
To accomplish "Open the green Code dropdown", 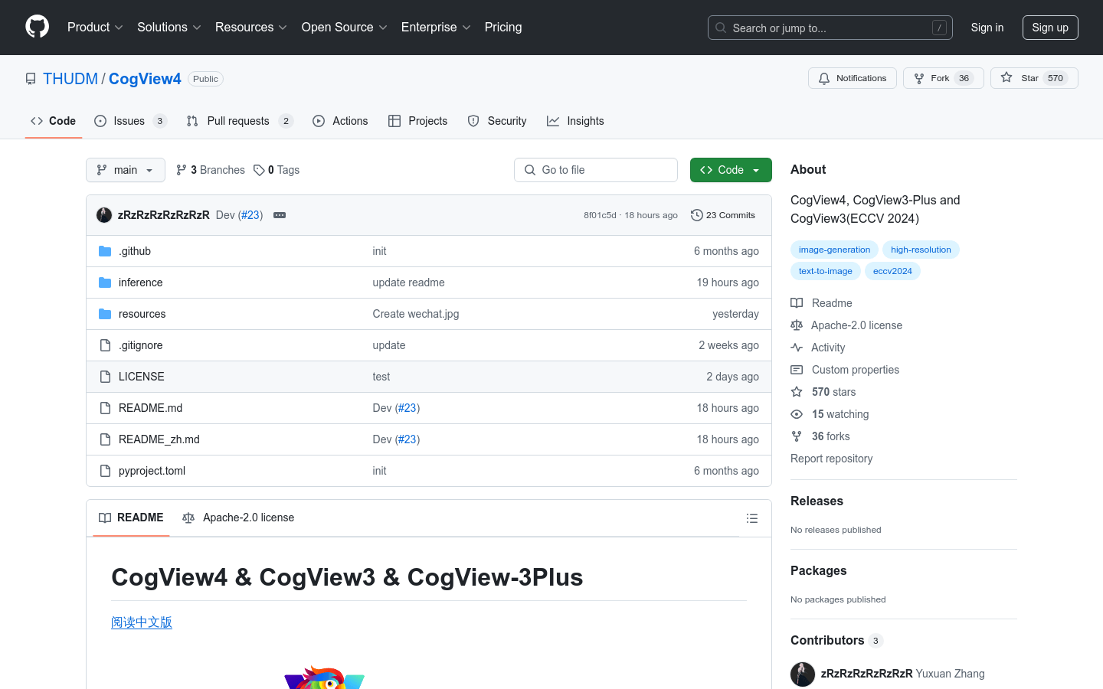I will pos(731,170).
